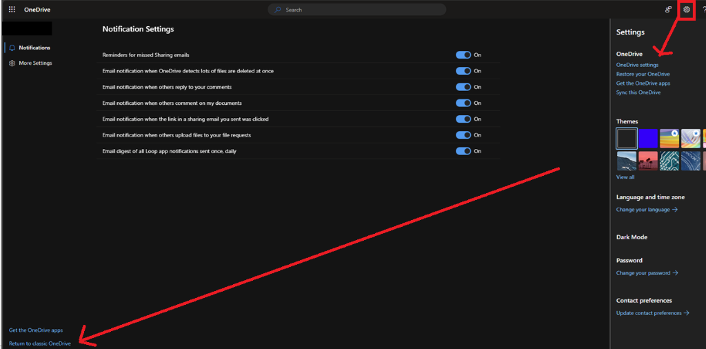The width and height of the screenshot is (706, 349).
Task: Click Get the OneDrive apps in Settings panel
Action: (643, 83)
